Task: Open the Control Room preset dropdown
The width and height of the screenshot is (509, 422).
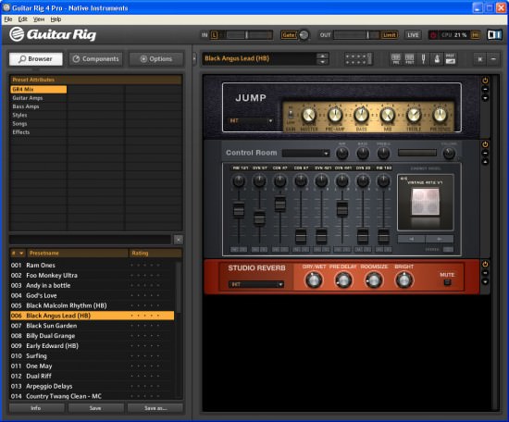Action: 305,153
